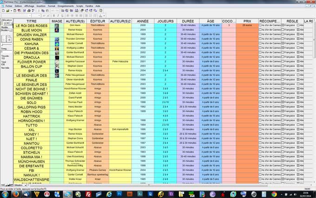The height and width of the screenshot is (198, 316).
Task: Toggle 'Française' checkbox for Blue Moon row
Action: [x=282, y=30]
